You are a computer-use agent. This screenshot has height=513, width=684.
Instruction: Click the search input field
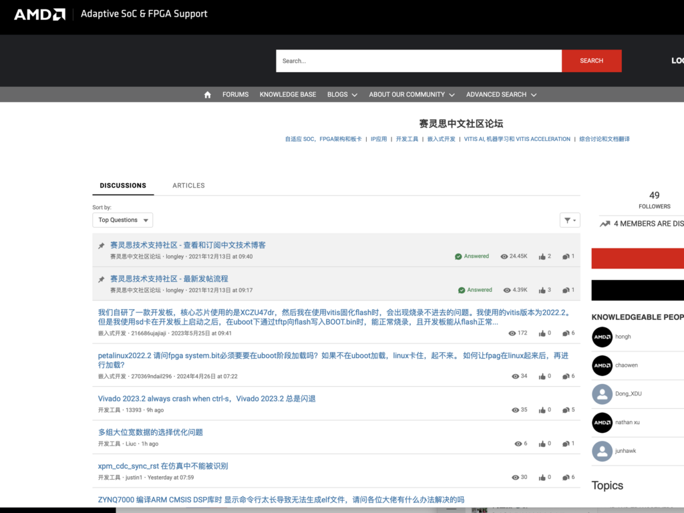pos(419,61)
